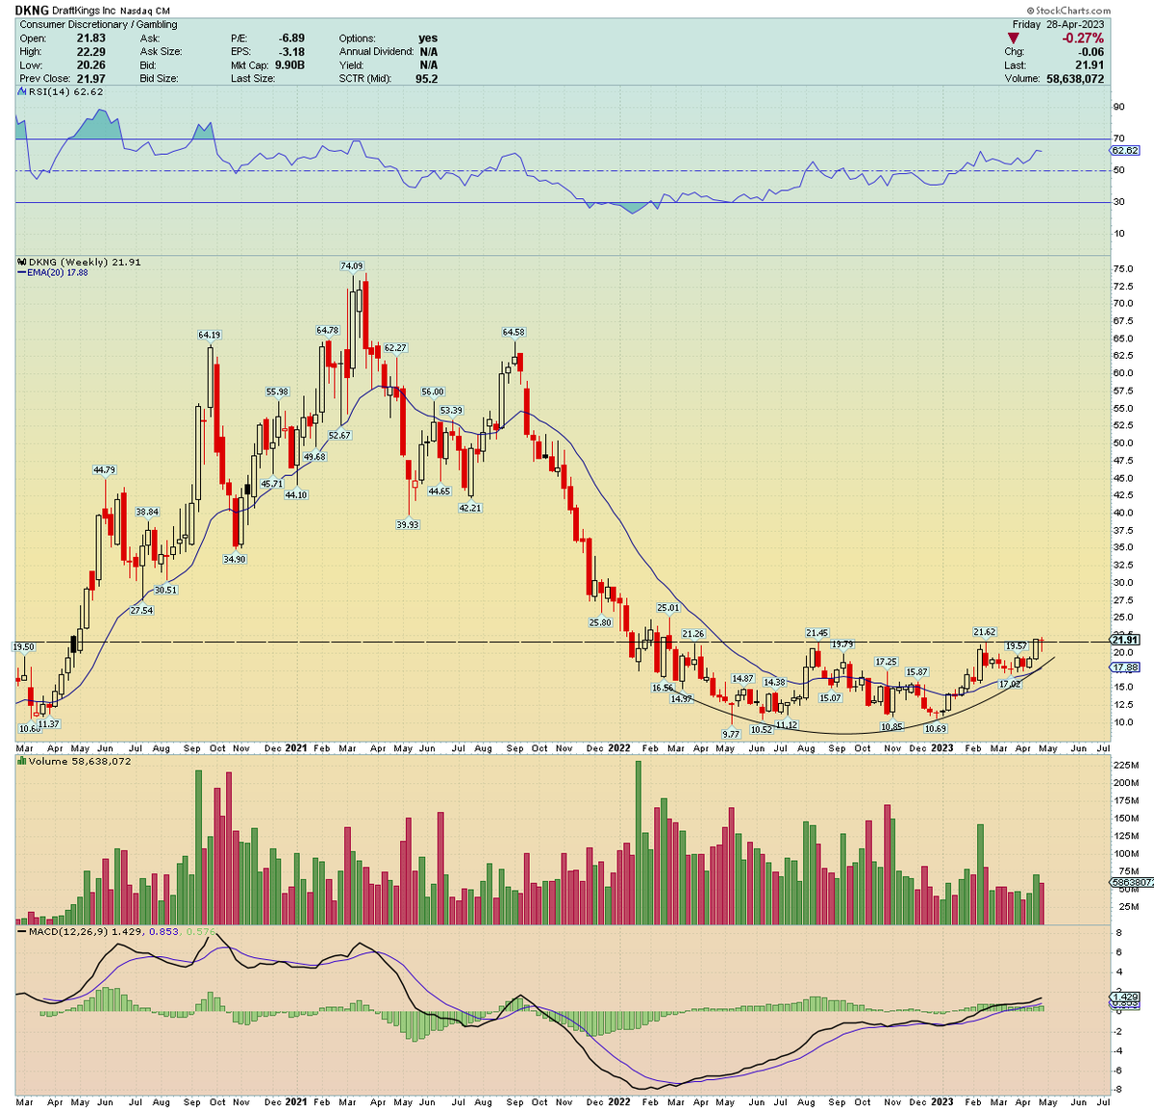Viewport: 1154px width, 1110px height.
Task: Click the P/E -6.89 value
Action: 291,38
